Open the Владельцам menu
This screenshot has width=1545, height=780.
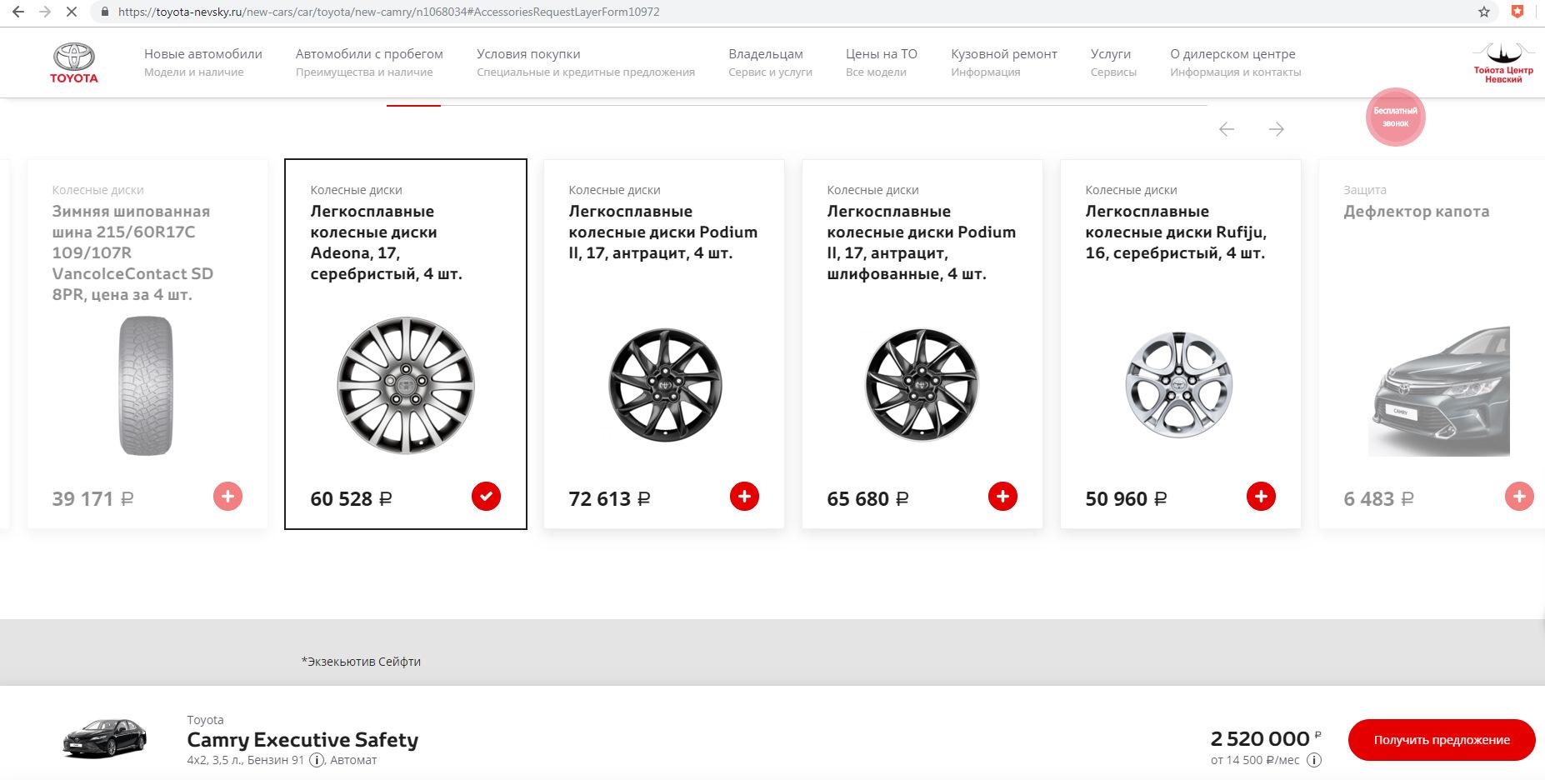(765, 54)
